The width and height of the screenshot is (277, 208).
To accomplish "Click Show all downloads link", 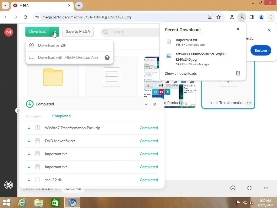I will [181, 74].
